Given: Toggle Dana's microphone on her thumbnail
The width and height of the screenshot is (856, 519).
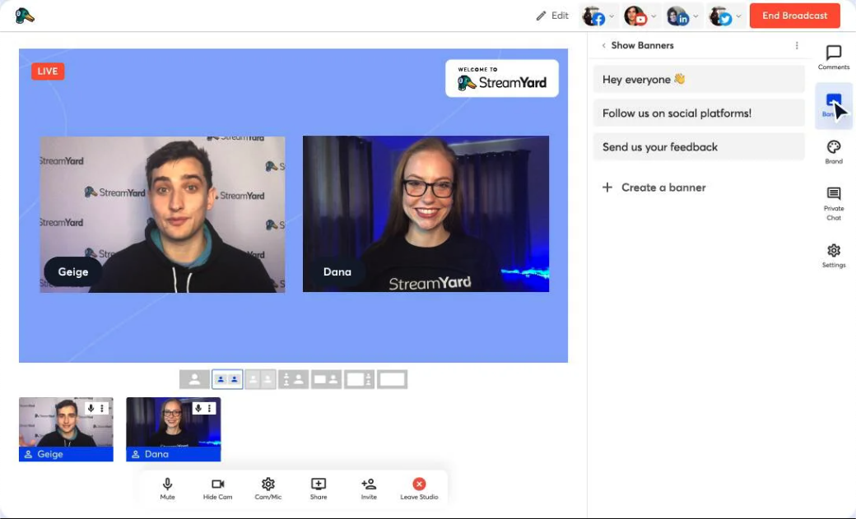Looking at the screenshot, I should 198,408.
